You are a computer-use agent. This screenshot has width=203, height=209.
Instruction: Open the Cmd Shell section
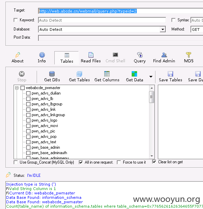coord(115,58)
